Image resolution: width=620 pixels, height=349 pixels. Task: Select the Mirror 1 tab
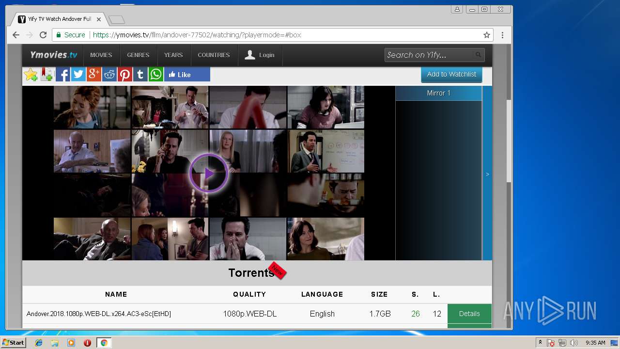pyautogui.click(x=438, y=93)
